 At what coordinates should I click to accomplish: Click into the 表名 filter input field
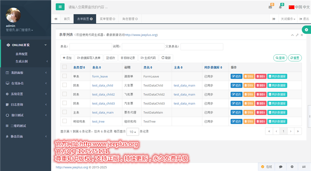tap(90, 46)
